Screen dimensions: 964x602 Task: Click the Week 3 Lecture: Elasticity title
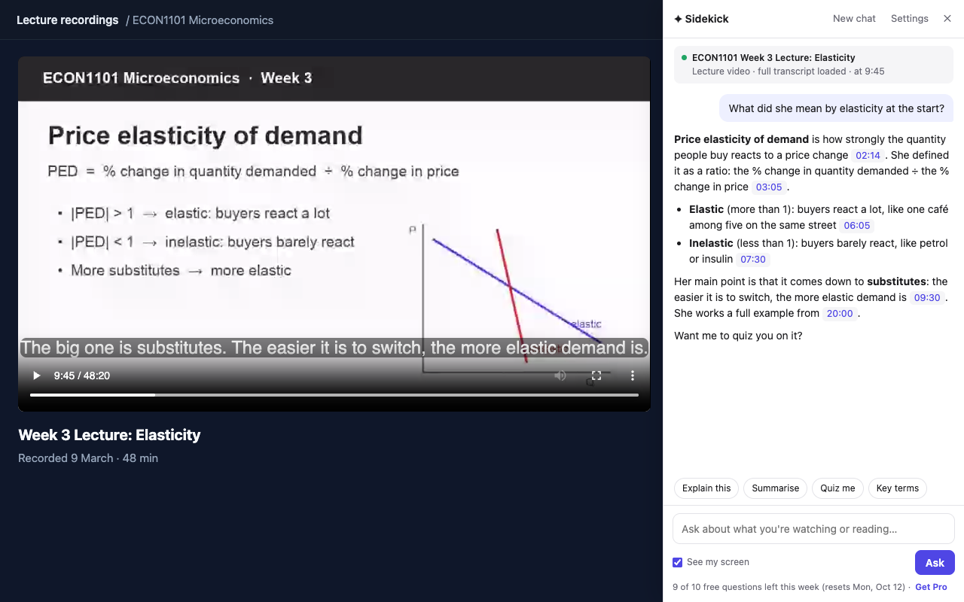tap(109, 435)
